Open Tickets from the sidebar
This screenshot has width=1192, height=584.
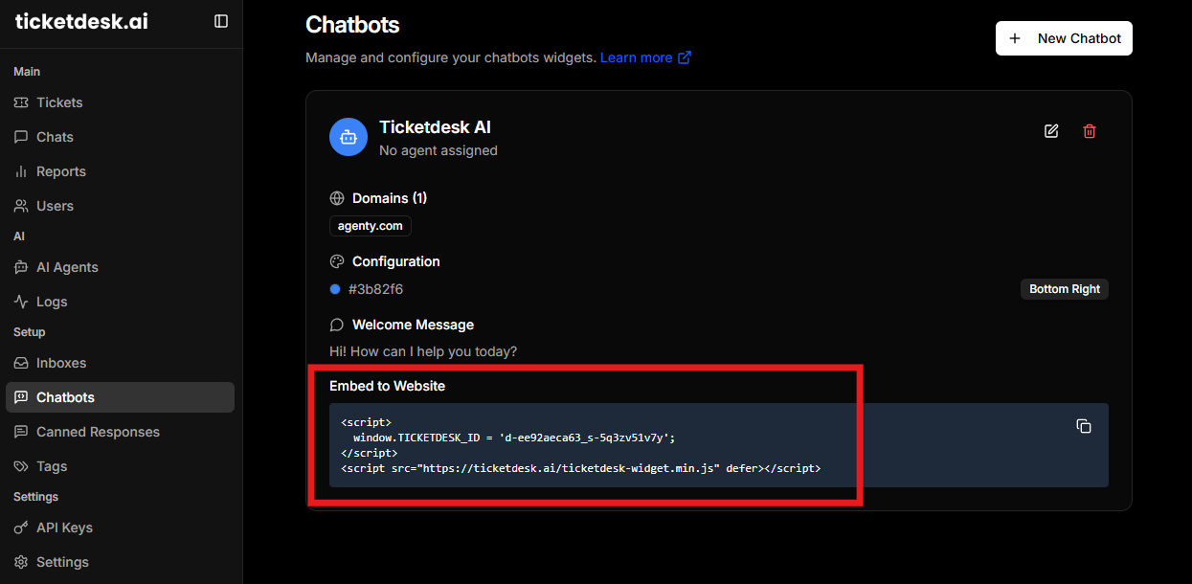pyautogui.click(x=120, y=102)
